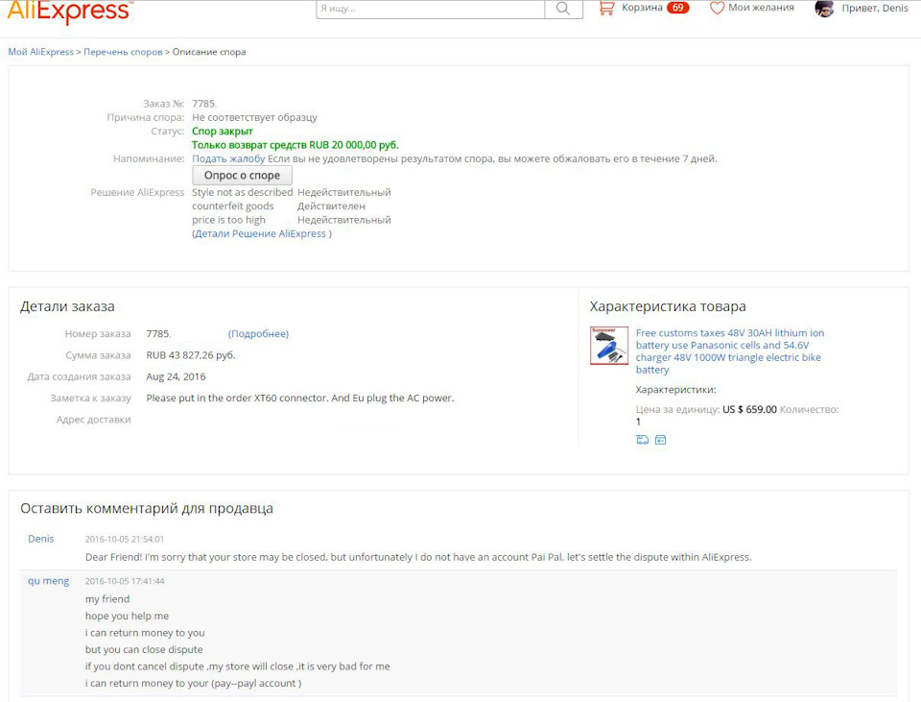921x702 pixels.
Task: Click the "Характеристика товара" heading
Action: pyautogui.click(x=668, y=306)
